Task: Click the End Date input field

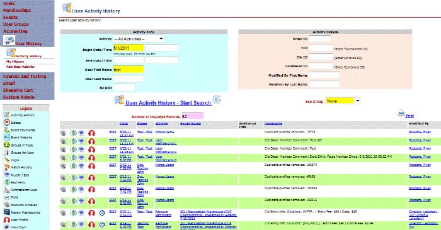Action: pos(129,60)
